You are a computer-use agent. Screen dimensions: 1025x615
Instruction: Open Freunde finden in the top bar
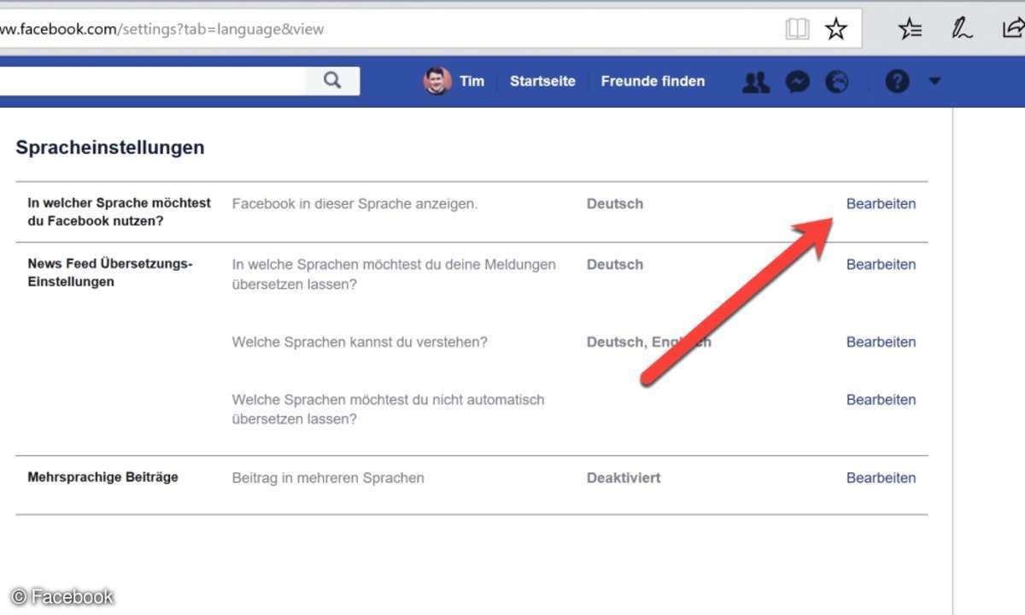click(653, 81)
